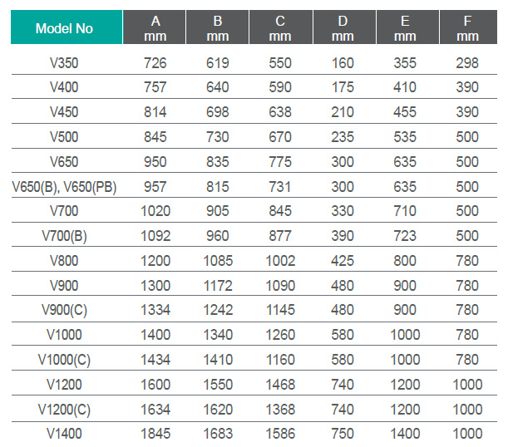Click the D mm column header
Screen dimensions: 508x447
pos(344,27)
